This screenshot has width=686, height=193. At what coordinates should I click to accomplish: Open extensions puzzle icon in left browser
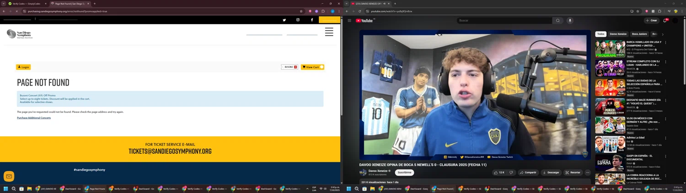point(323,11)
